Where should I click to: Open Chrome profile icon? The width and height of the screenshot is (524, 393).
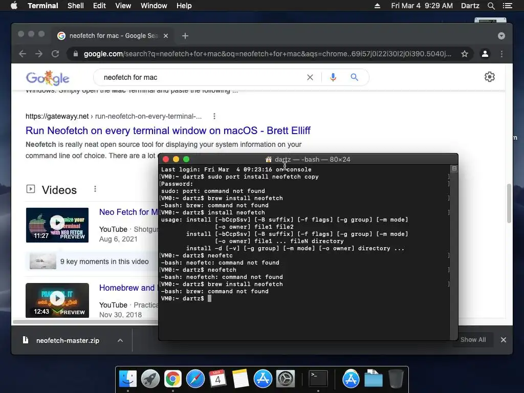[485, 54]
